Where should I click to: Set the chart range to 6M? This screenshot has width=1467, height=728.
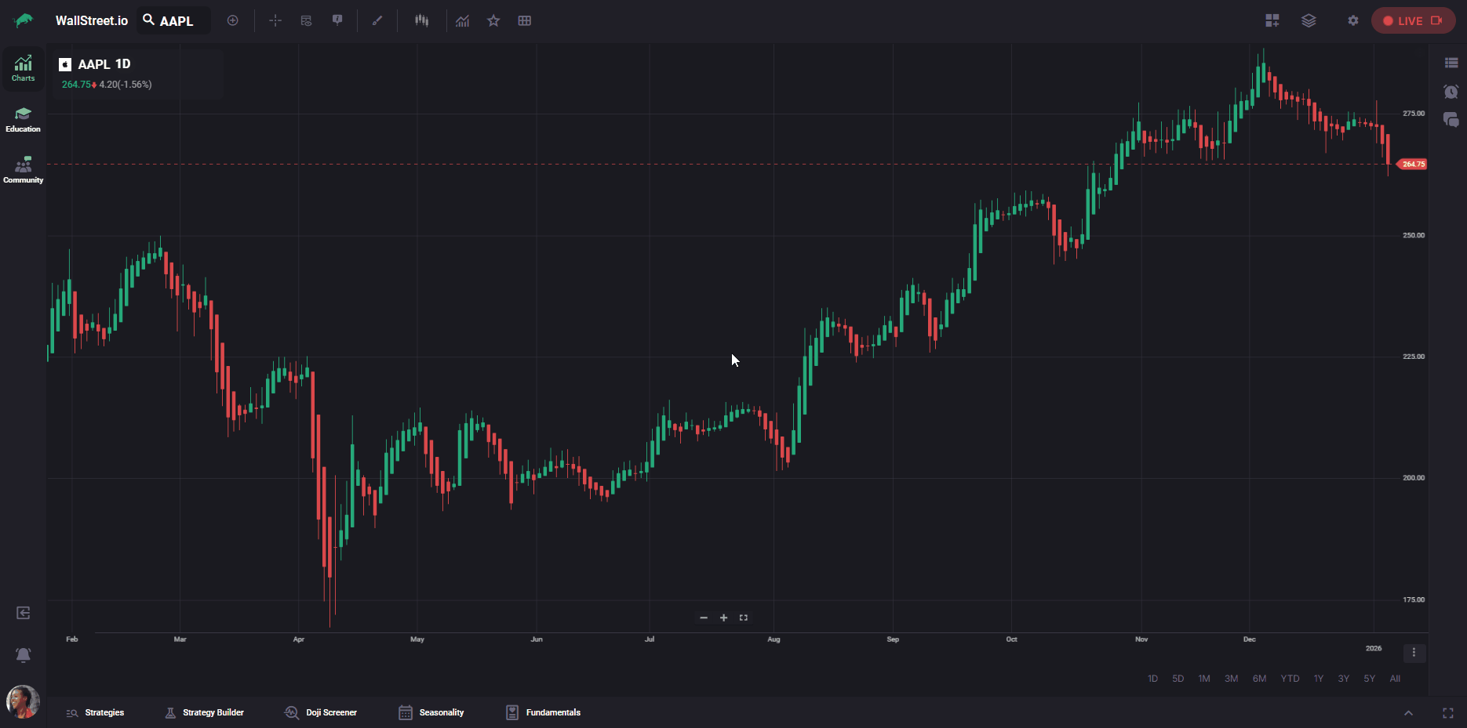[1259, 679]
